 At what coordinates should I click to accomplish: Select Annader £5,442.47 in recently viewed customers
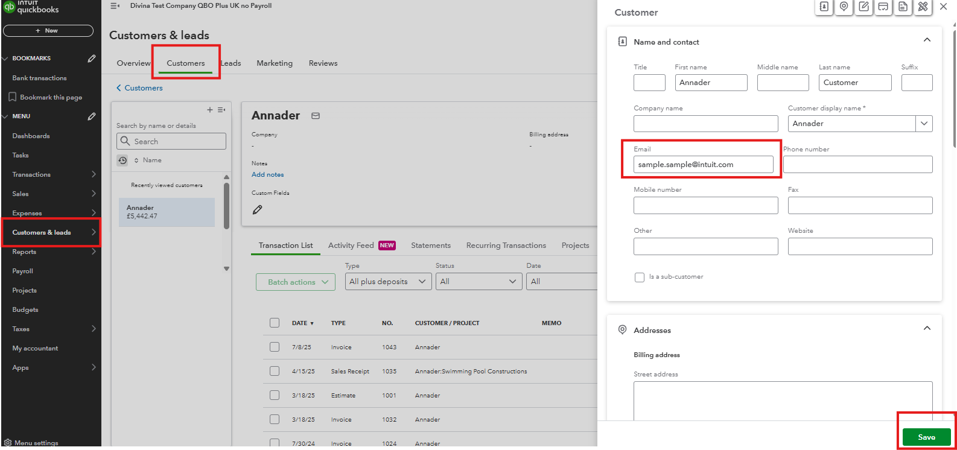point(167,212)
